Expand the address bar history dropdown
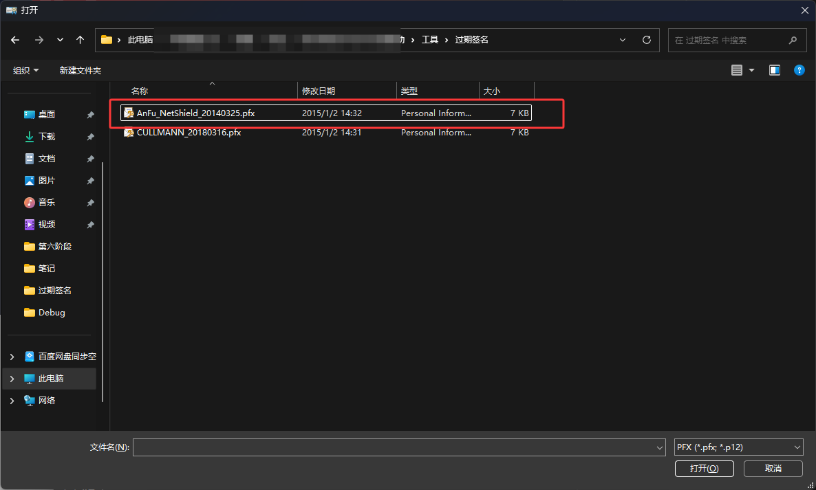Image resolution: width=816 pixels, height=490 pixels. (x=623, y=40)
